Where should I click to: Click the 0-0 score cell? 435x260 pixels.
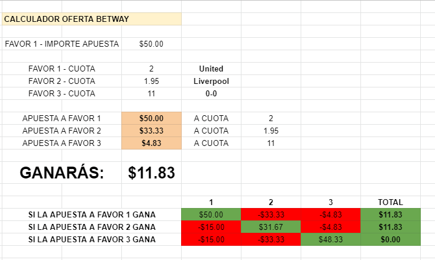pos(211,93)
